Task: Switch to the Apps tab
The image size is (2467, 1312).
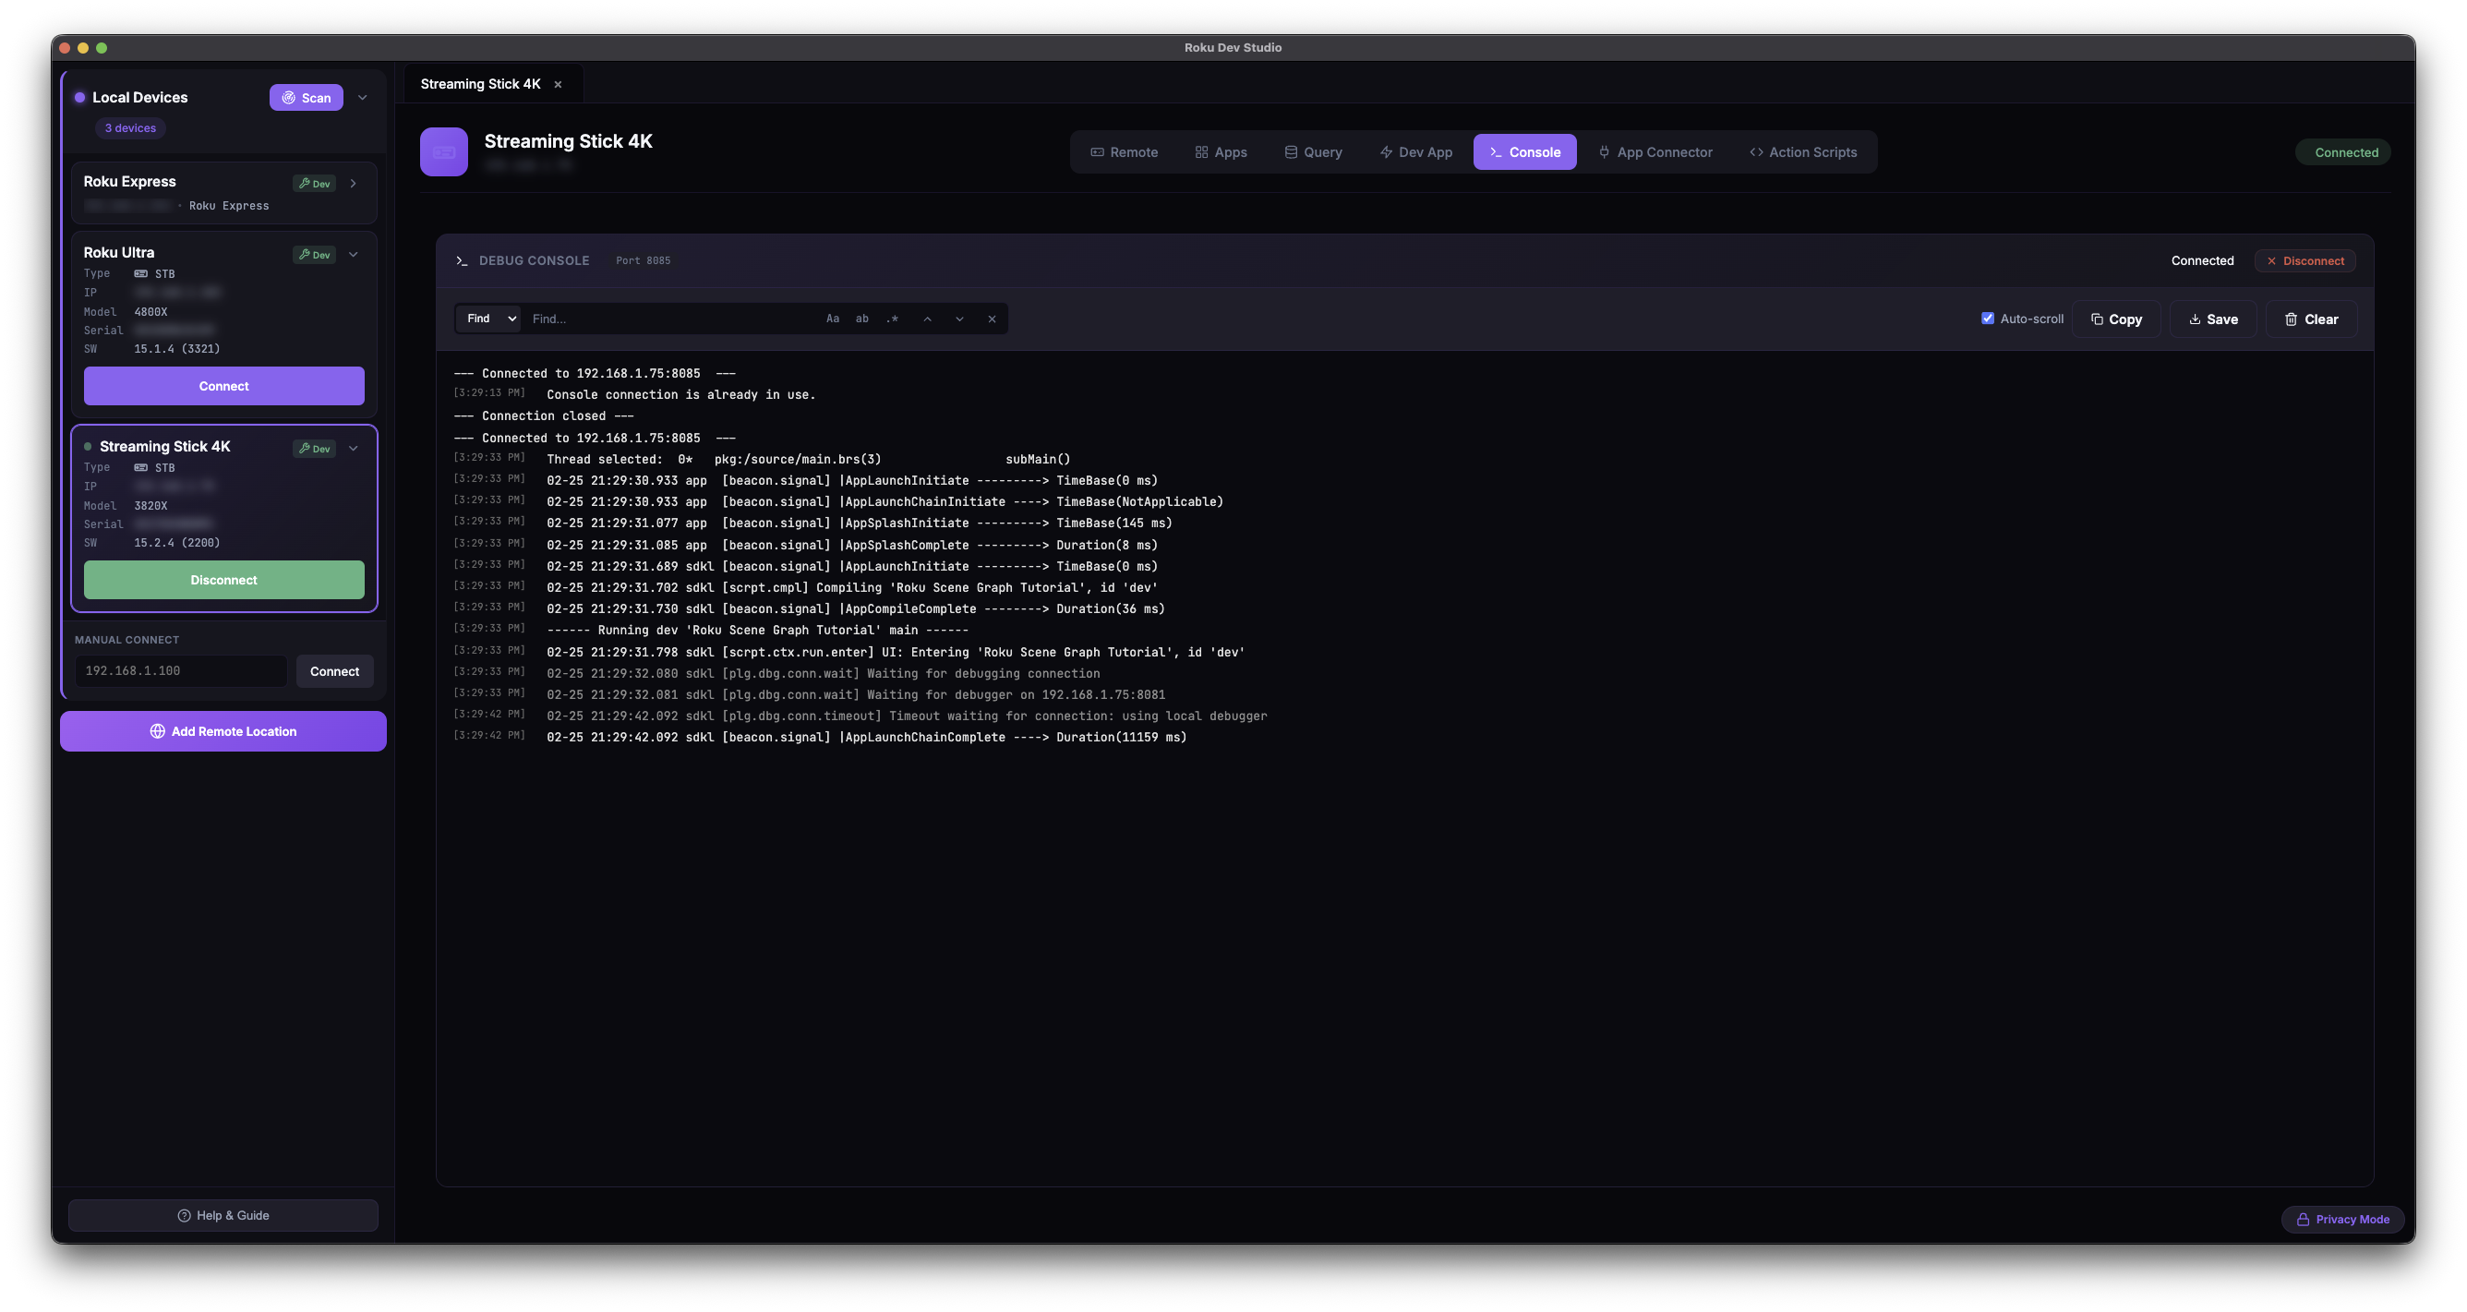Action: tap(1221, 152)
